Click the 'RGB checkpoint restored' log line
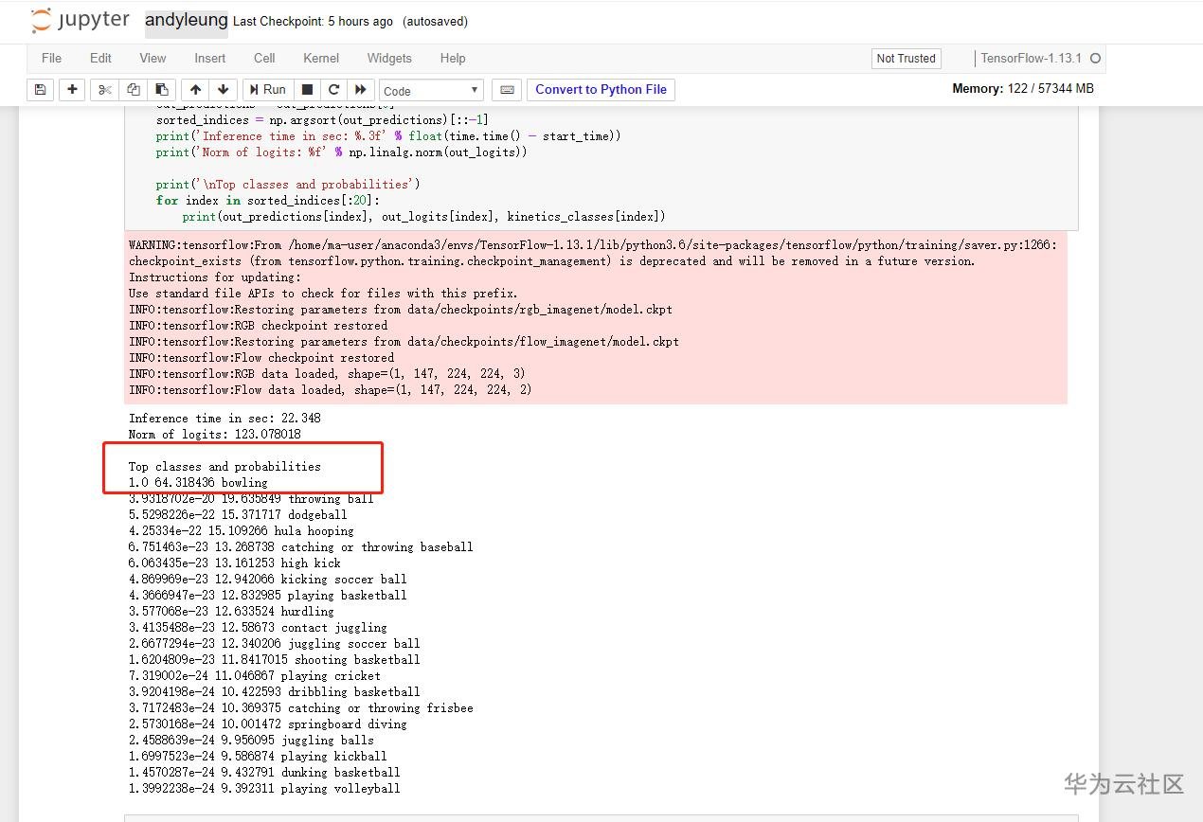1203x822 pixels. (x=258, y=326)
